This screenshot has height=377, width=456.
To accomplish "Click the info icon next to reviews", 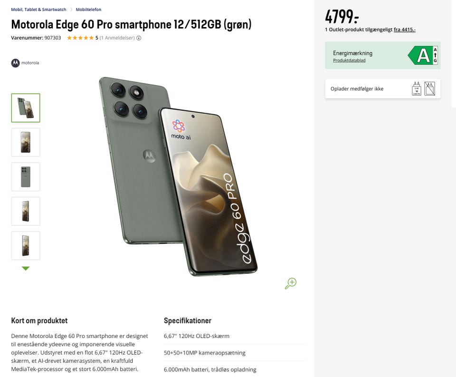I will coord(139,38).
